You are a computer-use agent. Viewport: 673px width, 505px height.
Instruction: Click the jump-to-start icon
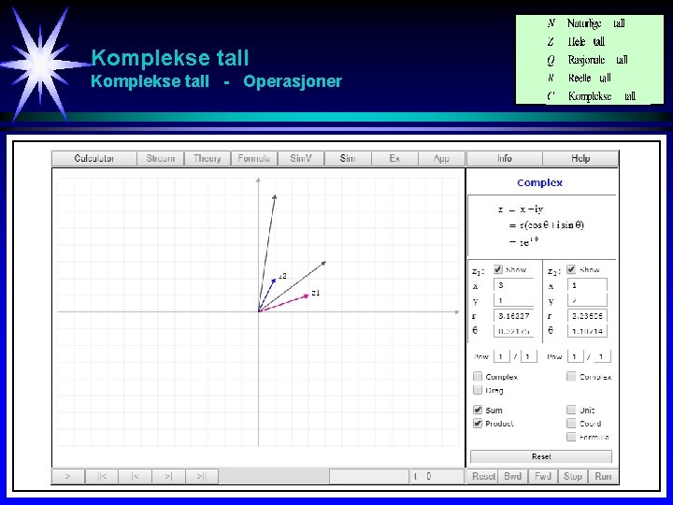[x=102, y=476]
